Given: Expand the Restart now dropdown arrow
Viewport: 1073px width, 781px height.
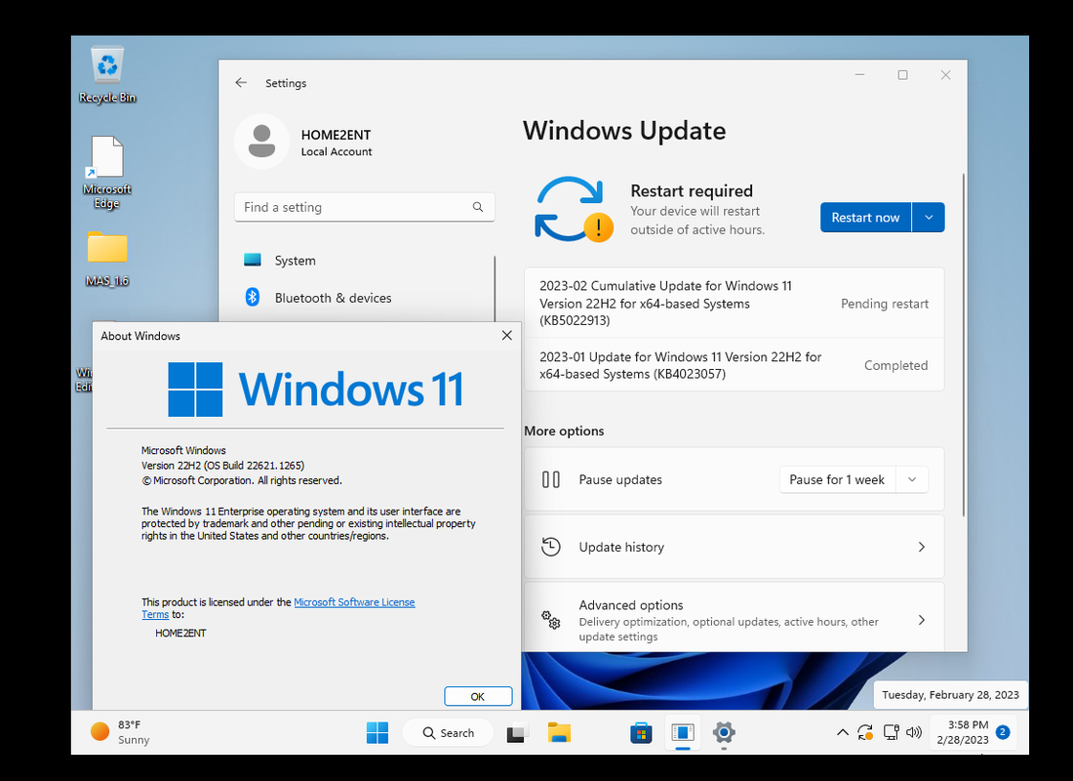Looking at the screenshot, I should click(929, 217).
